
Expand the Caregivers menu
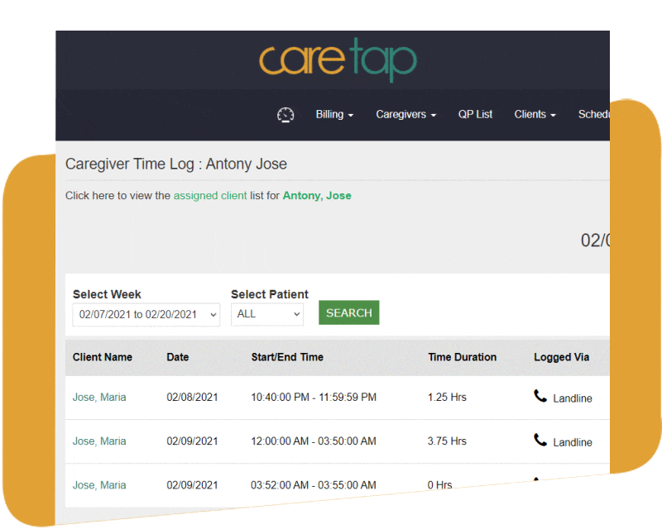tap(405, 115)
